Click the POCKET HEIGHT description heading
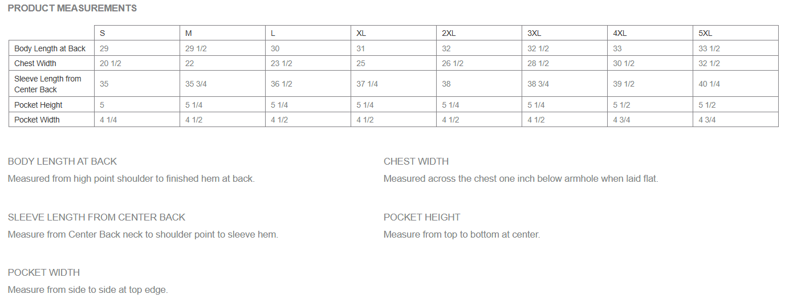Screen dimensions: 789x302 [422, 217]
